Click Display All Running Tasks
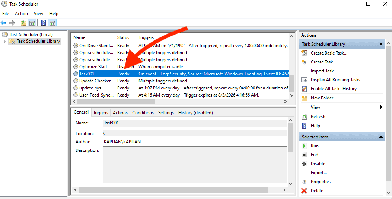The width and height of the screenshot is (392, 199). [x=335, y=80]
